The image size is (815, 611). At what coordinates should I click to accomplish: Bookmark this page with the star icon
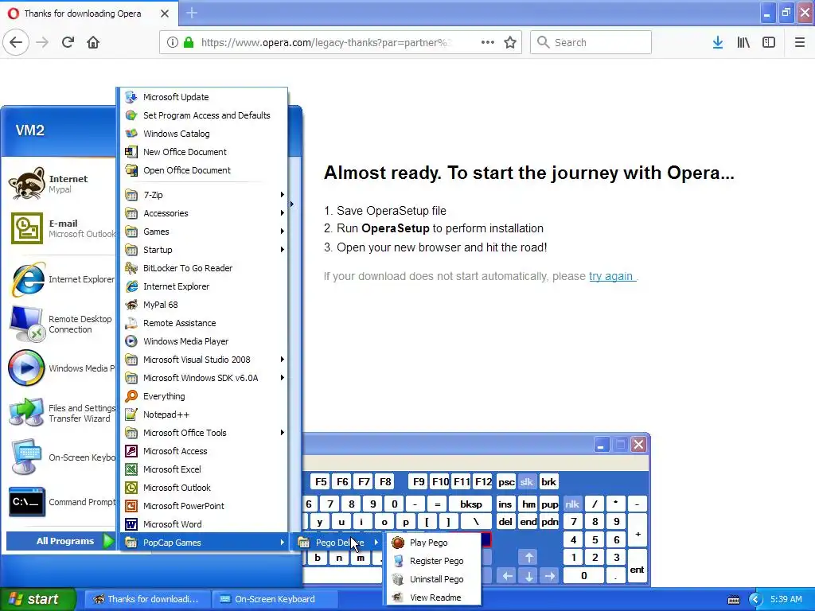click(x=510, y=42)
